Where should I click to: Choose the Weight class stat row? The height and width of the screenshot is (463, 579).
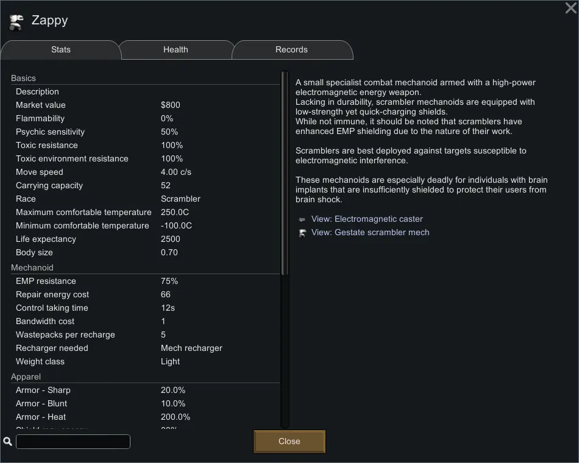point(122,362)
